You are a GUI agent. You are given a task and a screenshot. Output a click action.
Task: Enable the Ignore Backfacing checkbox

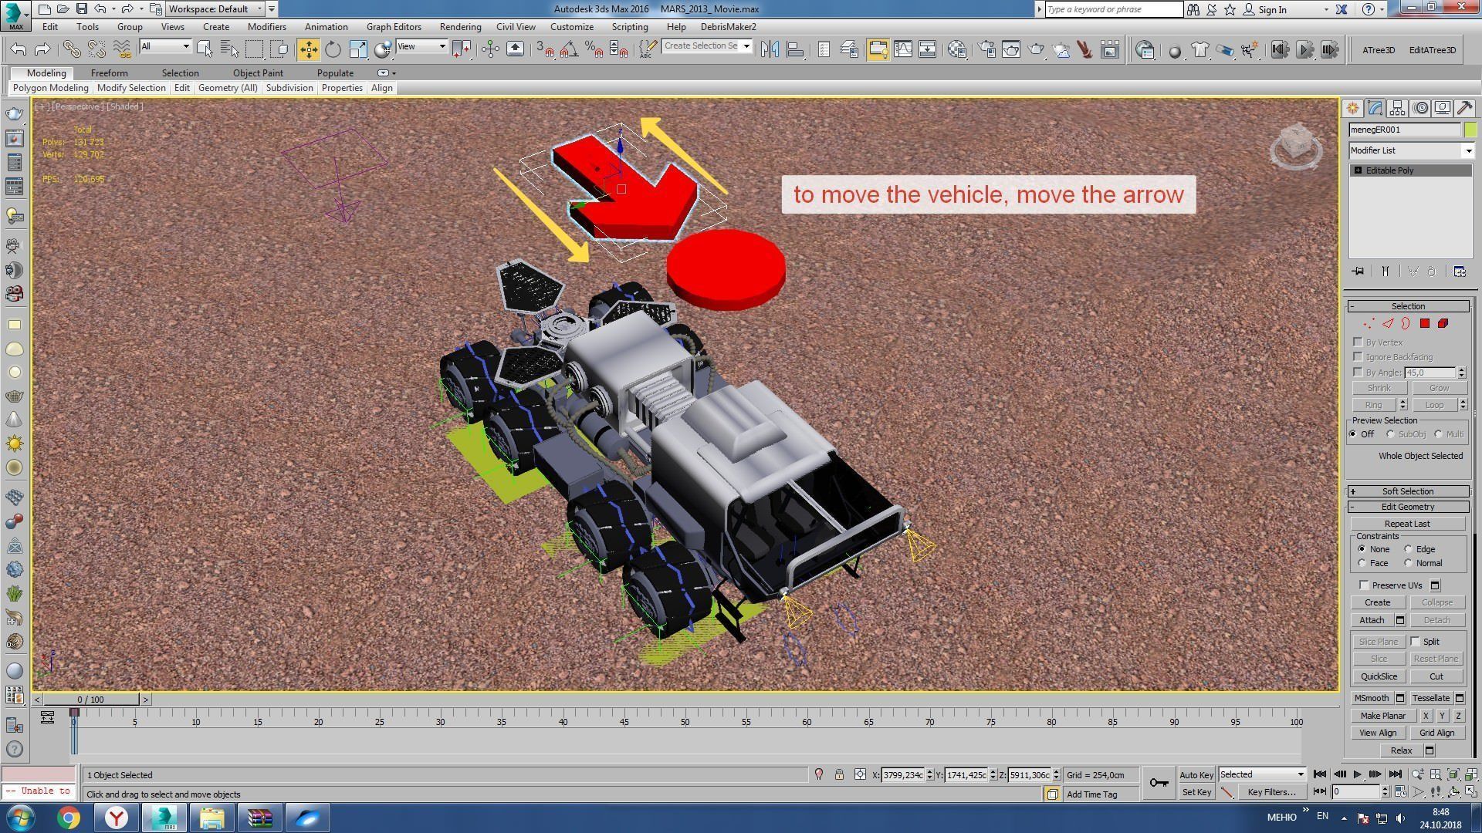pos(1358,357)
